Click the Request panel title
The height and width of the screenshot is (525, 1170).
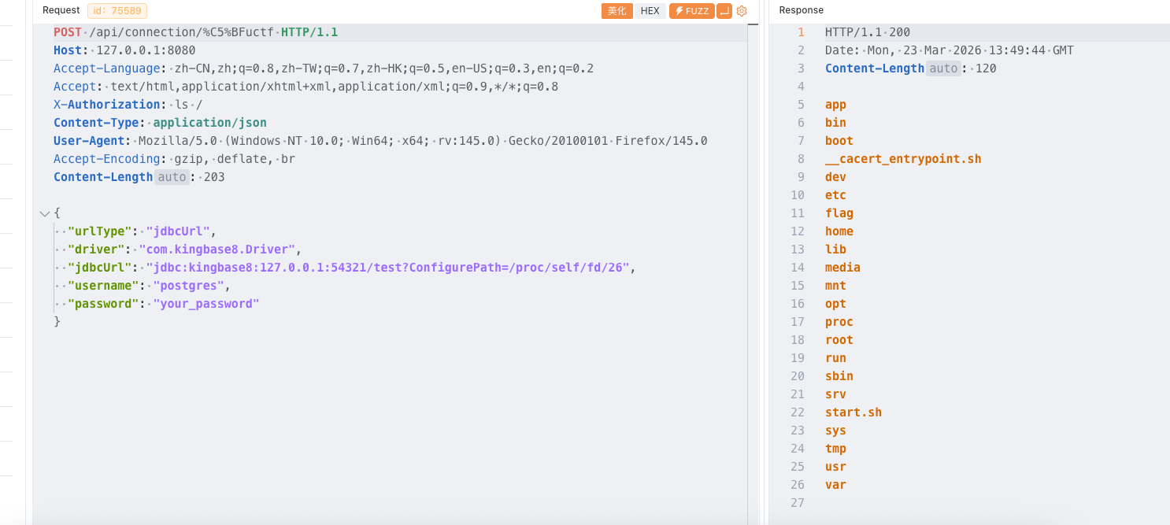pyautogui.click(x=61, y=10)
